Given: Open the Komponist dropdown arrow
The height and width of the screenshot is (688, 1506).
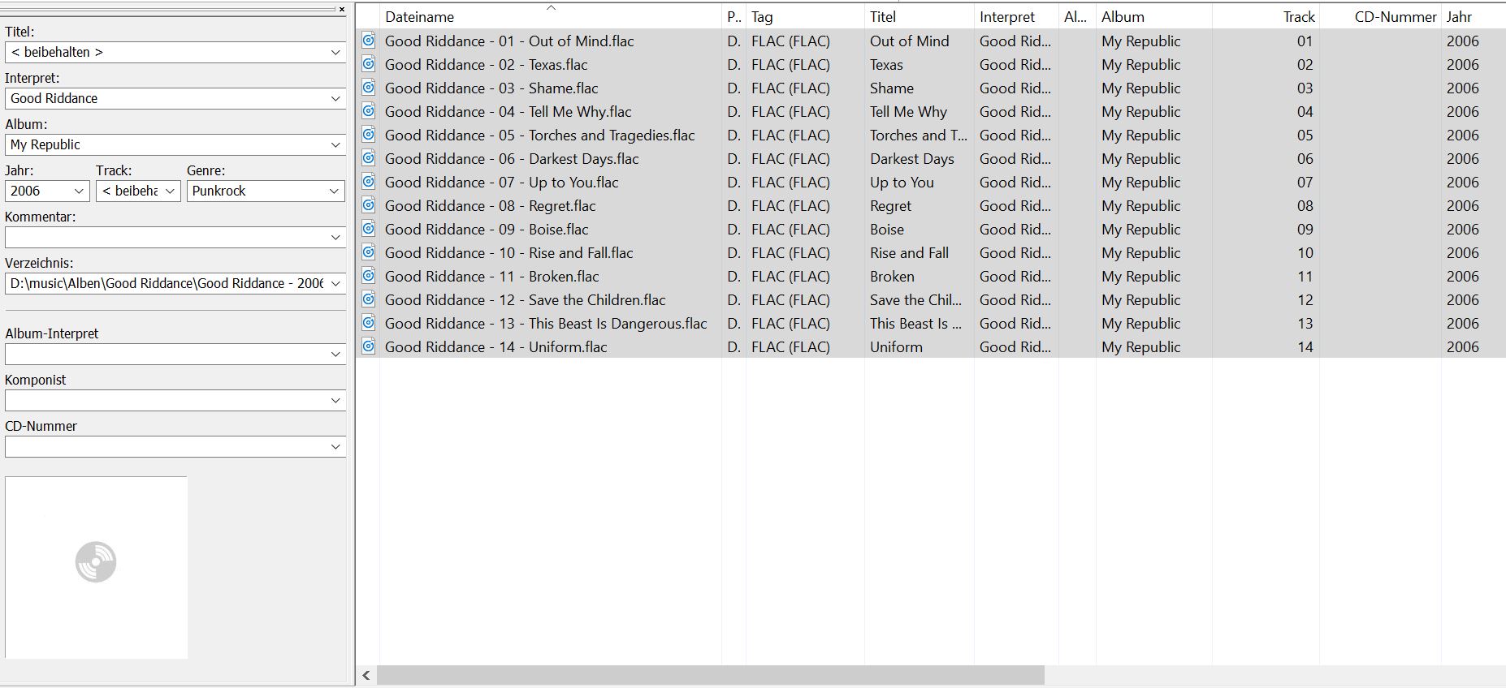Looking at the screenshot, I should pos(335,400).
